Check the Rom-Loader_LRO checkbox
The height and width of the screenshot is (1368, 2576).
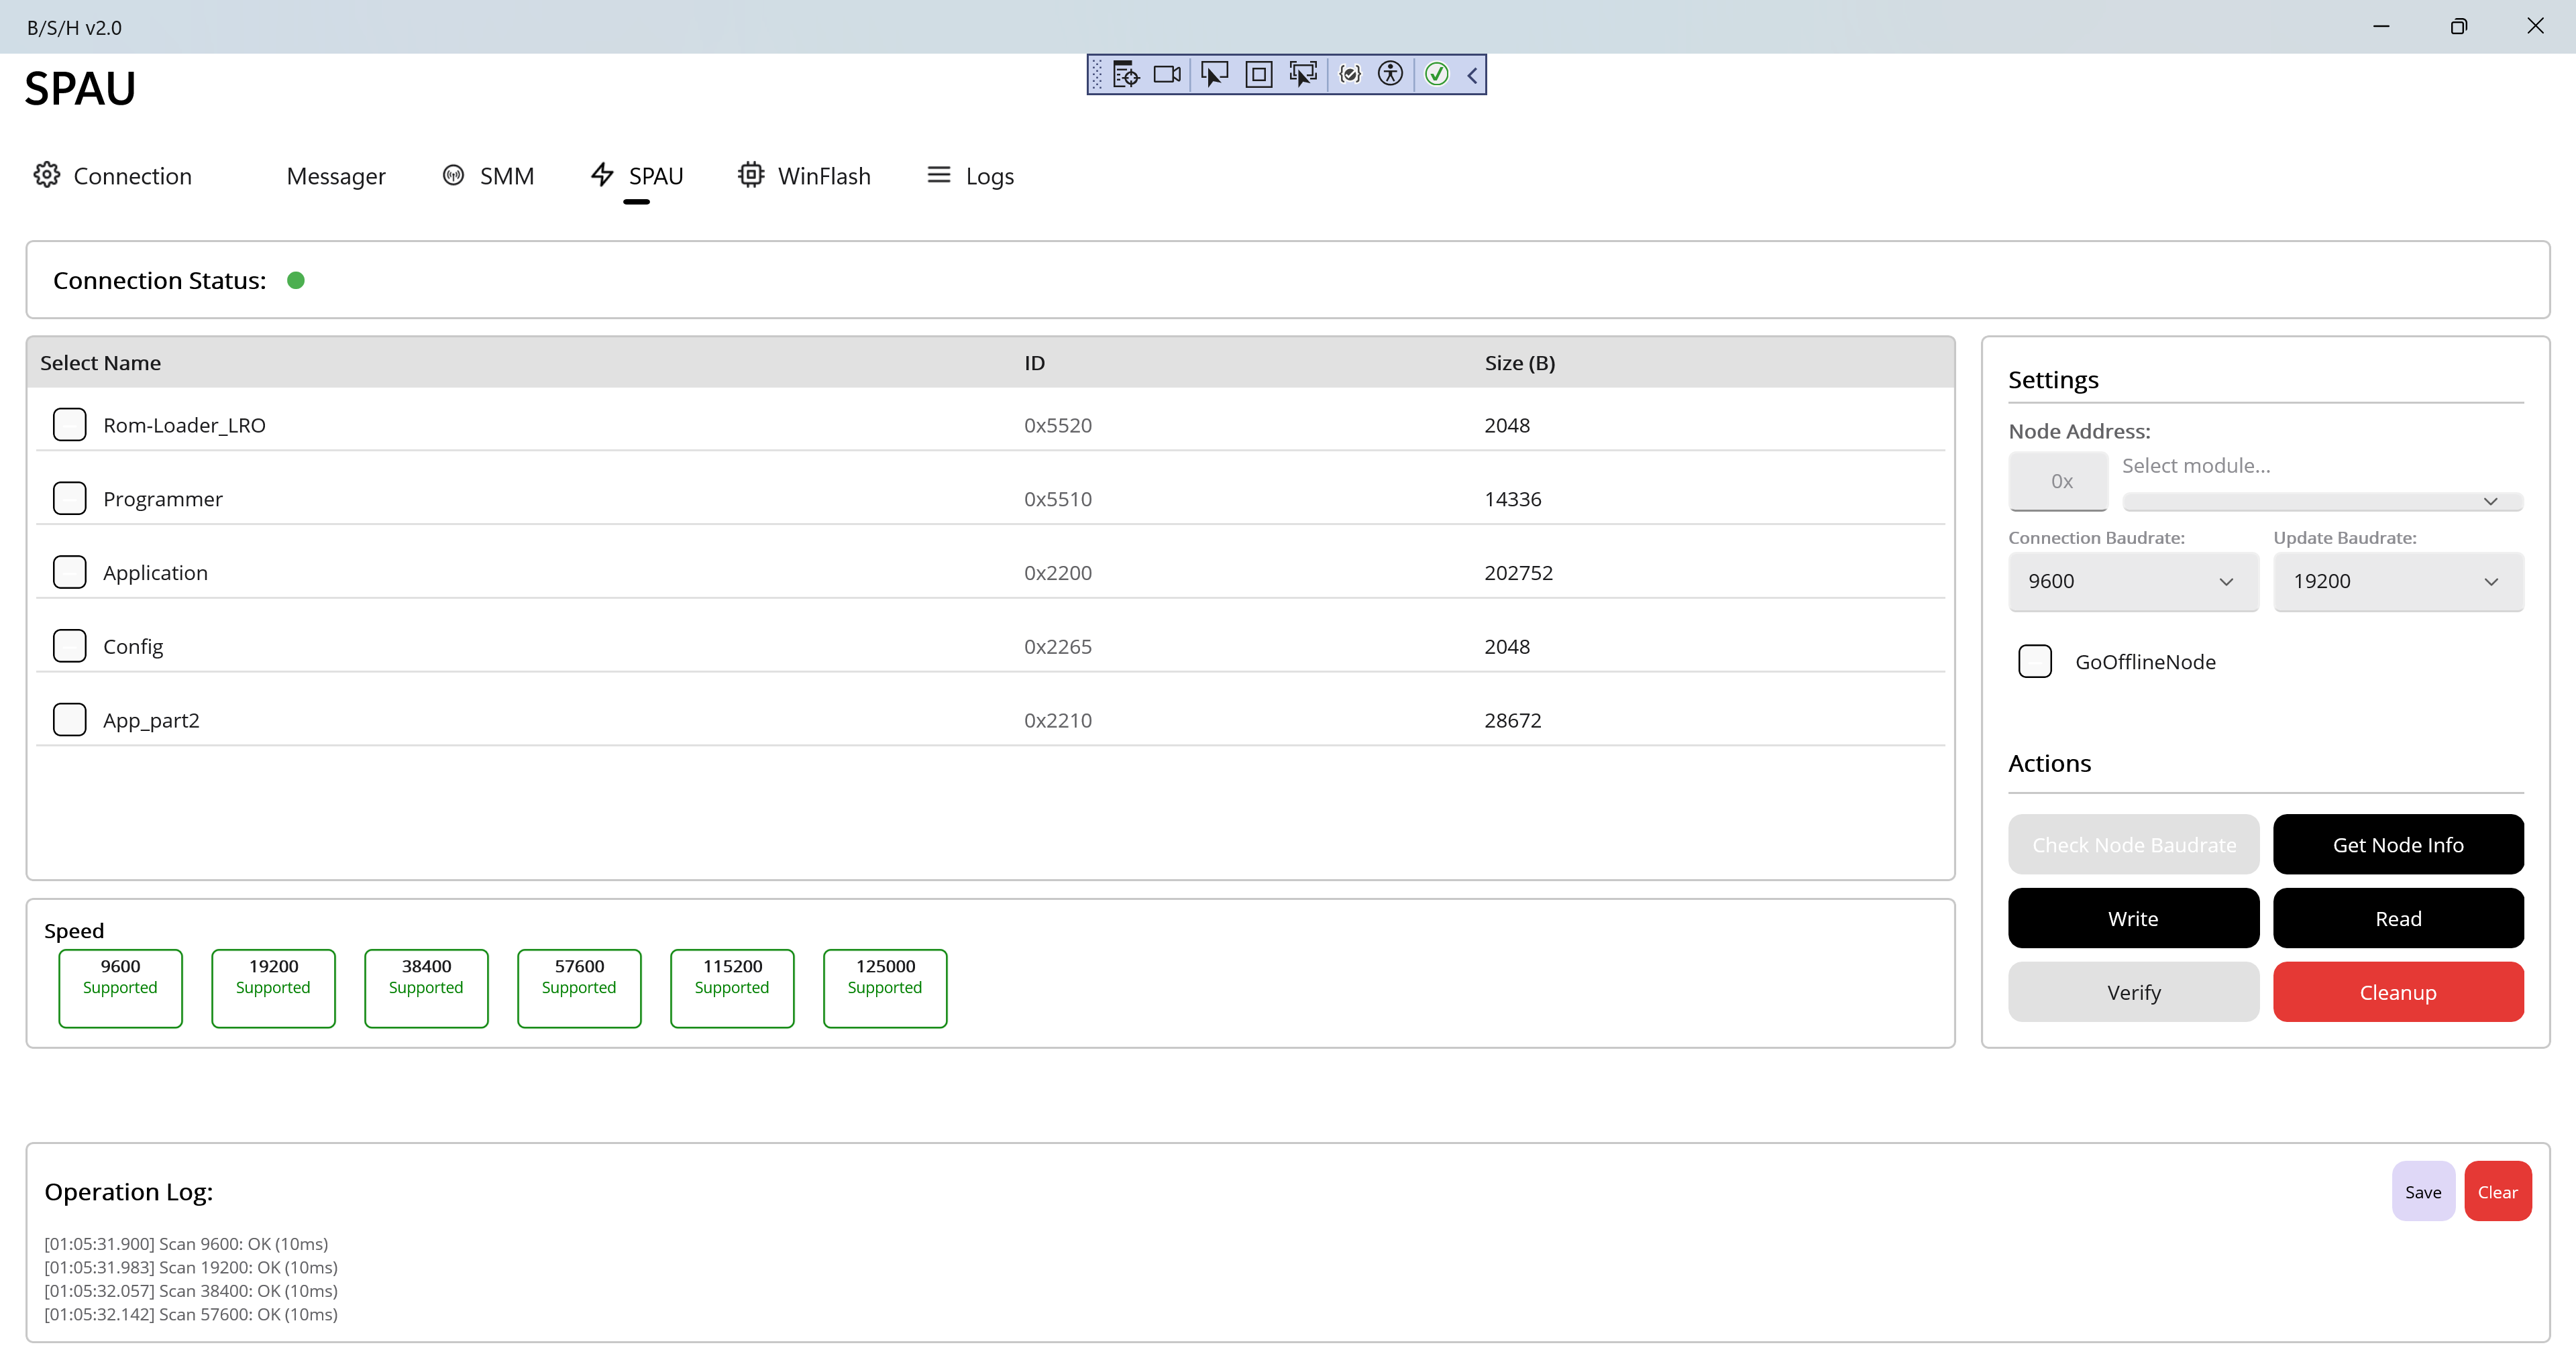coord(69,424)
